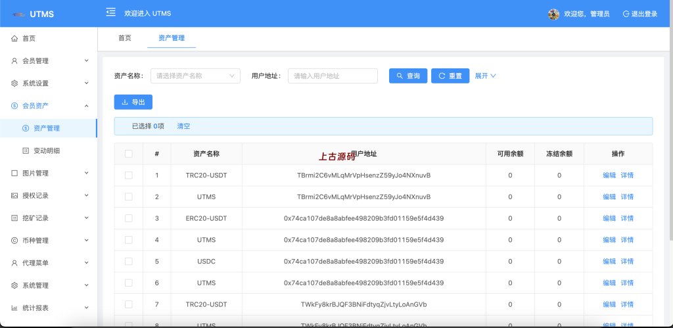
Task: Expand the 系统设置 sidebar menu
Action: tap(86, 83)
